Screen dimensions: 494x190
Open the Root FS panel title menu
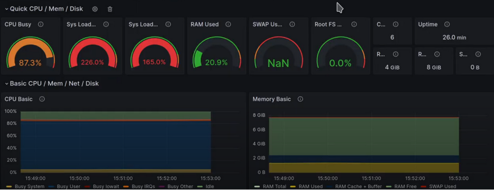tap(328, 24)
